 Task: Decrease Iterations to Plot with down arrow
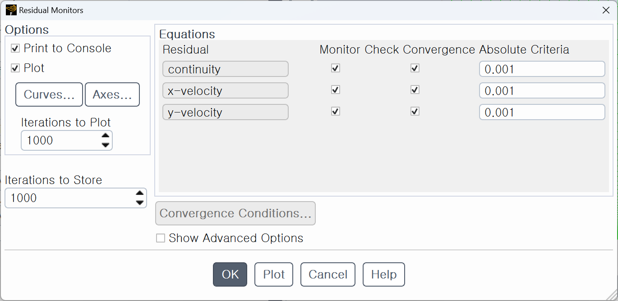106,145
